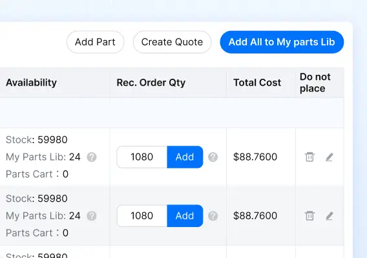Image resolution: width=367 pixels, height=258 pixels.
Task: Select Parts Cart: 0 in first row
Action: coord(37,174)
